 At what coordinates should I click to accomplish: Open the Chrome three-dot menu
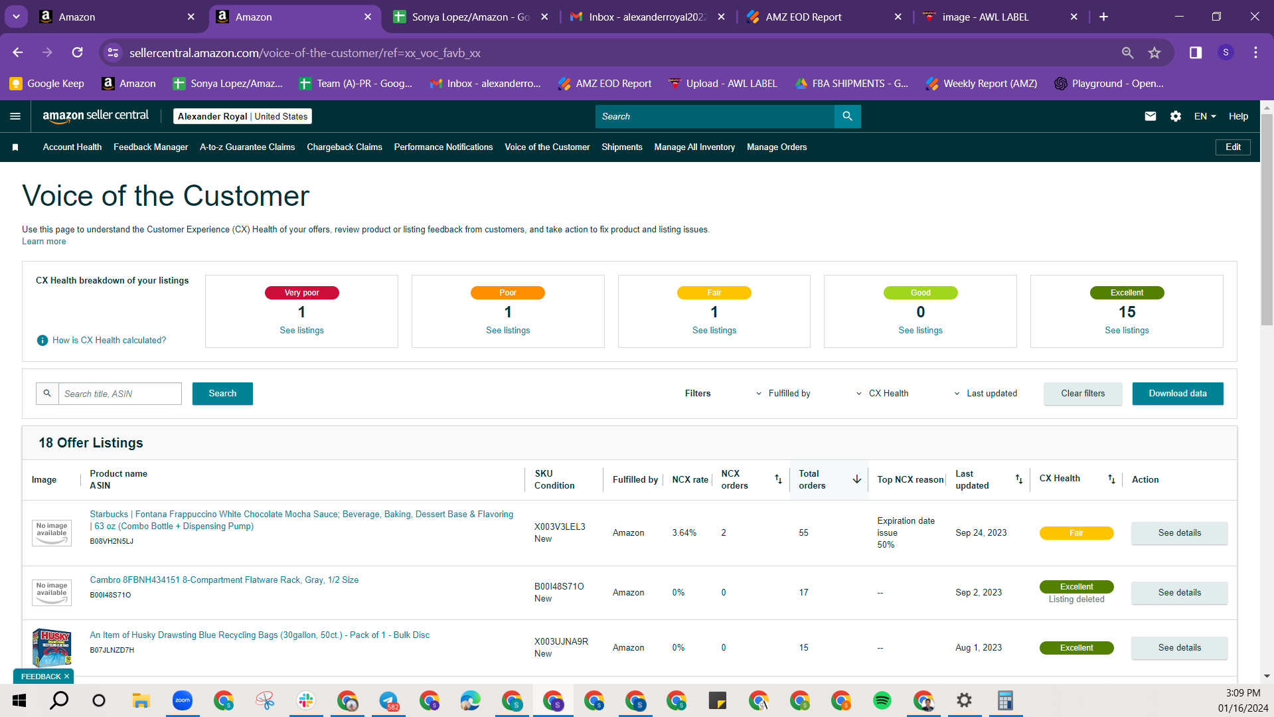1255,52
